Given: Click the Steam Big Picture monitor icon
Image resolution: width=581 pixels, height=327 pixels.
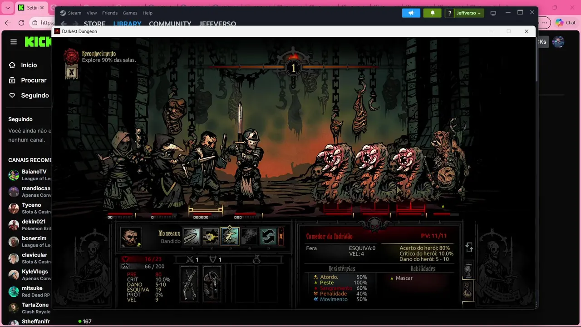Looking at the screenshot, I should tap(493, 13).
